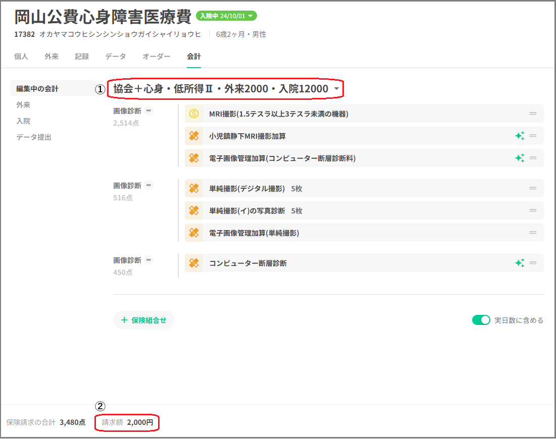Open insurance combination dropdown 協会+心身・低所得Ⅱ
Screen dimensions: 556x439
(226, 89)
